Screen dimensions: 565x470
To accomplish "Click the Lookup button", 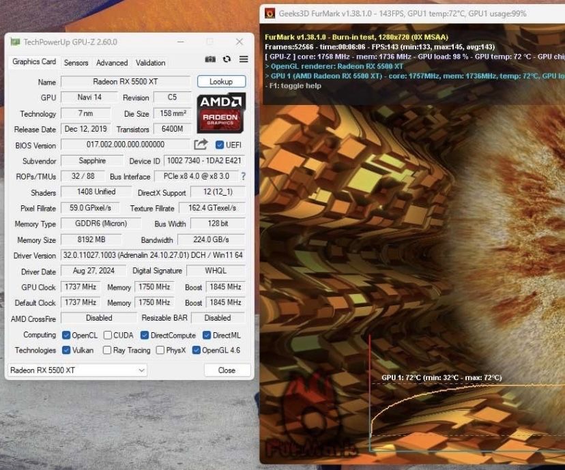I will 221,82.
